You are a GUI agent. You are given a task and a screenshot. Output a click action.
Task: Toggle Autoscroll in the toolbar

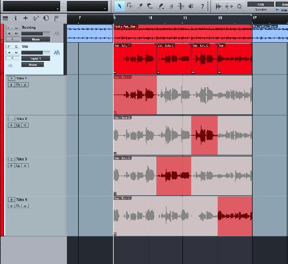[218, 7]
